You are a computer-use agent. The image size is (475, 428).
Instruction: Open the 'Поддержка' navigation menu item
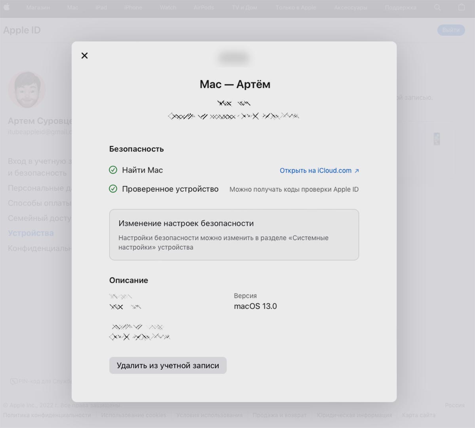tap(400, 8)
